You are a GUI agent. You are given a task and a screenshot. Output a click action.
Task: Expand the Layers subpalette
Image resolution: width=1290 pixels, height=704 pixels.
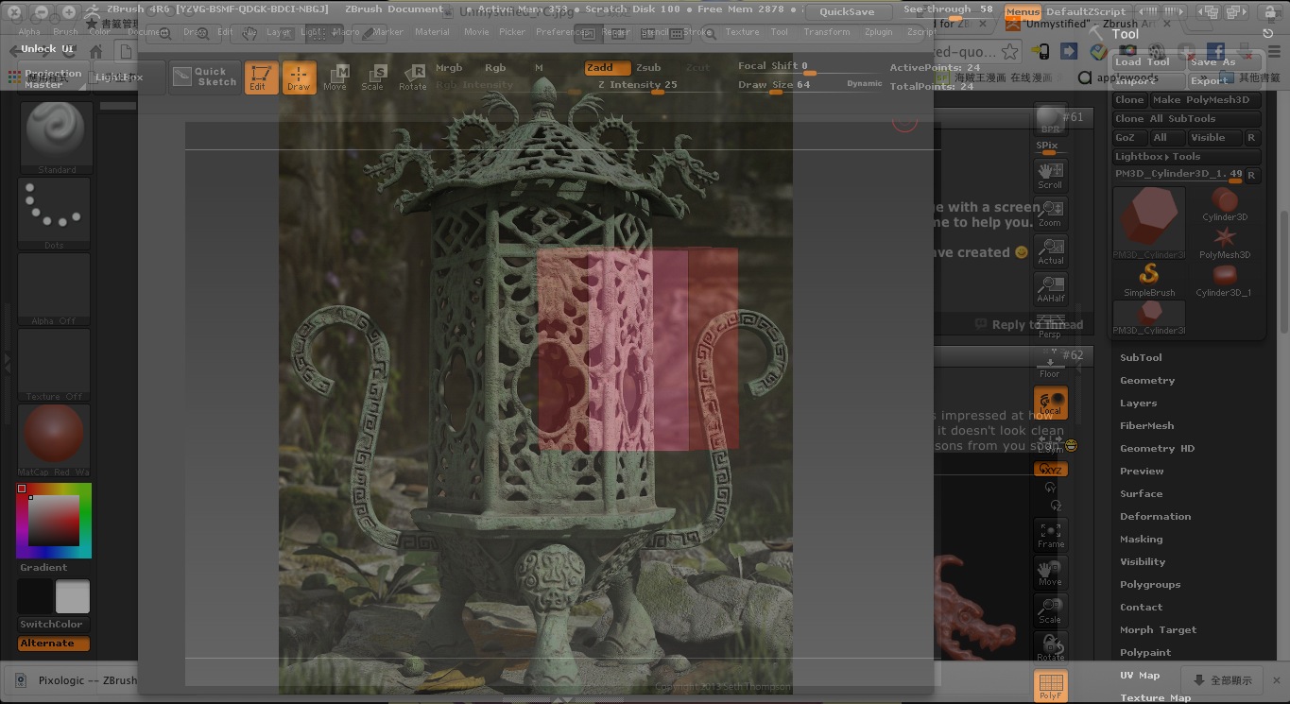1138,404
